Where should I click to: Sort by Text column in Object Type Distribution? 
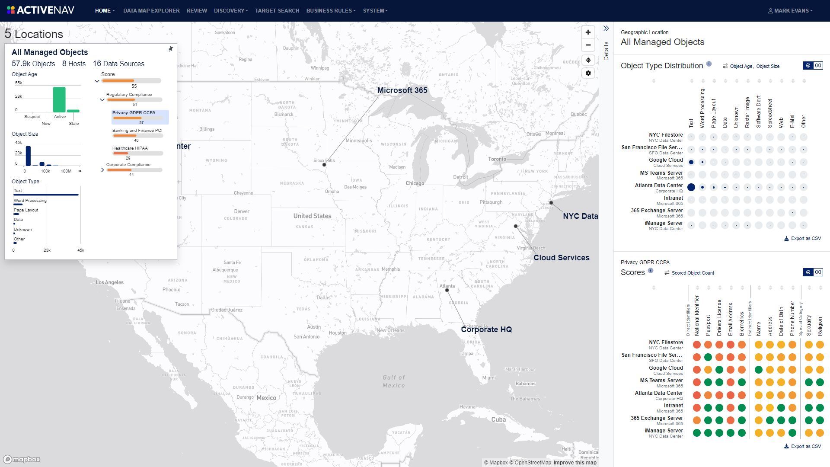[692, 81]
